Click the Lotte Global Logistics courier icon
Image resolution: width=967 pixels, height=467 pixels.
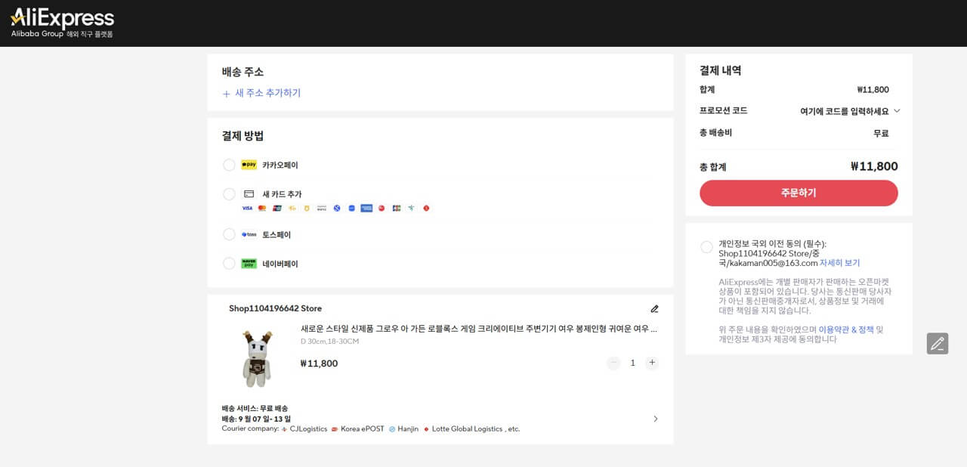point(427,429)
